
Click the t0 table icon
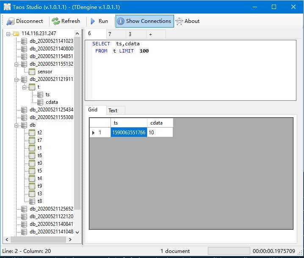[32, 163]
